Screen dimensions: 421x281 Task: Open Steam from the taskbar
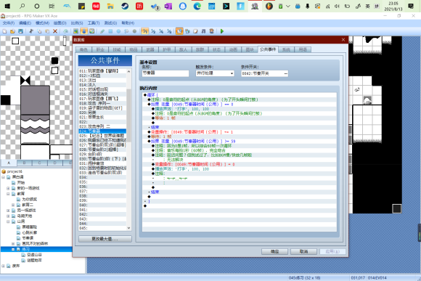click(125, 7)
